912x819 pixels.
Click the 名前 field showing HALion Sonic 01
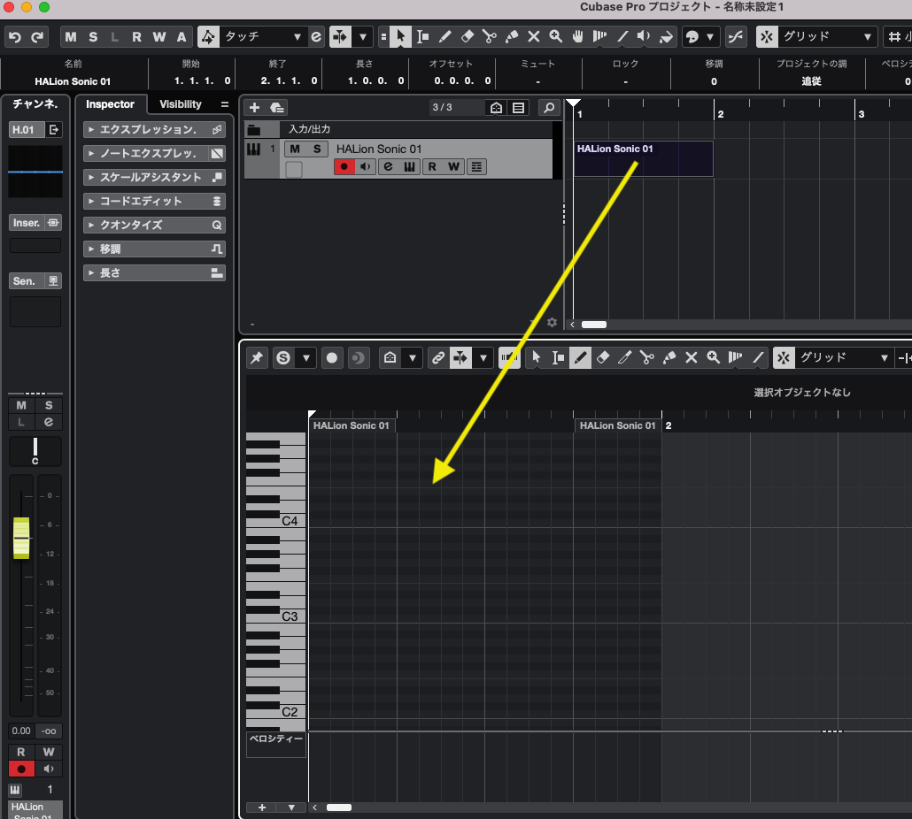[x=73, y=81]
